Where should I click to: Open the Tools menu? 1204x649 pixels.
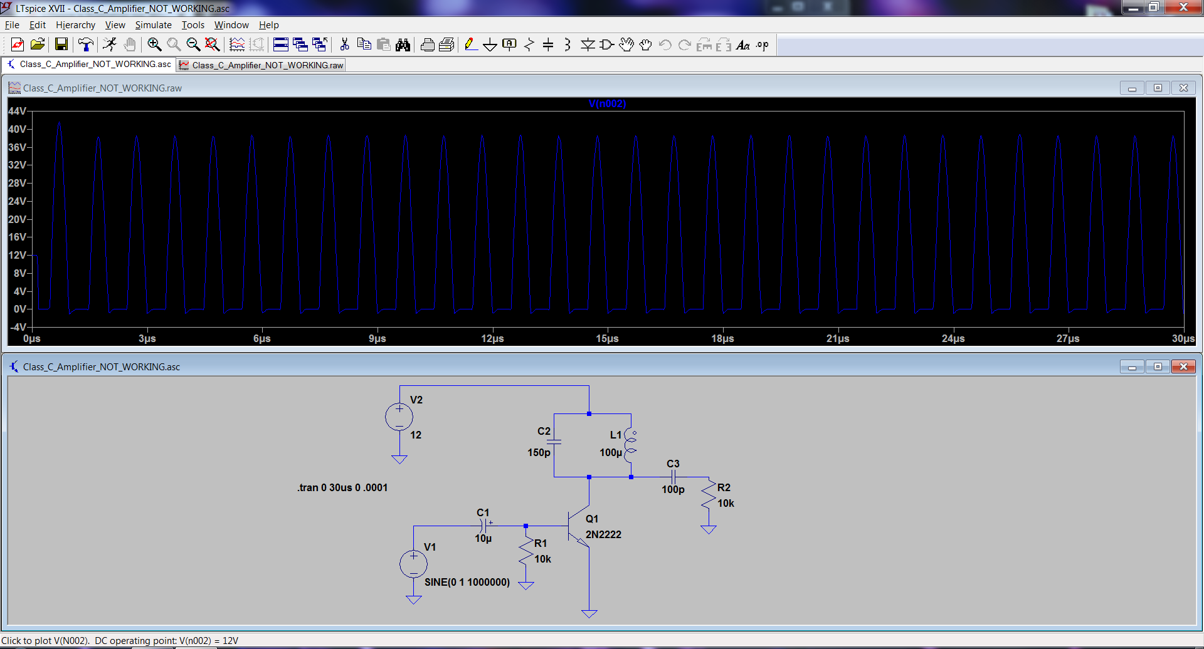[x=193, y=25]
